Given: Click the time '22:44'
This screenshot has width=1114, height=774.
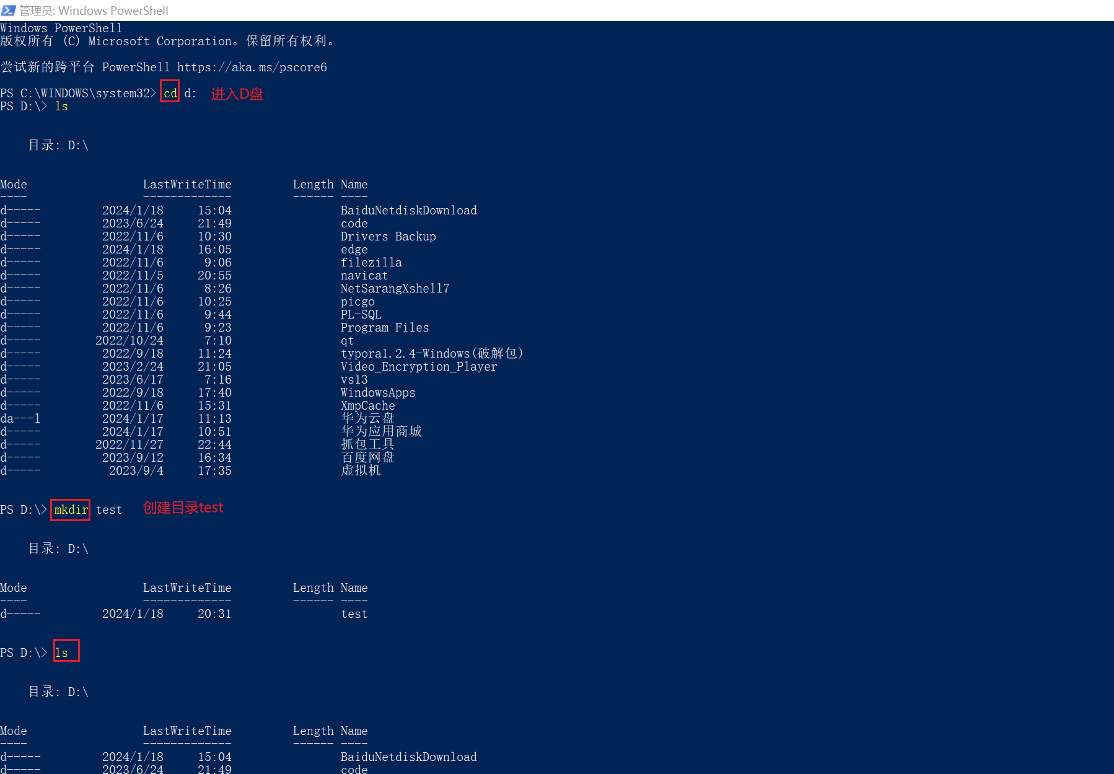Looking at the screenshot, I should (214, 444).
